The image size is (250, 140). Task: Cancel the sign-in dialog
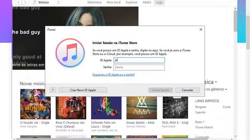click(187, 90)
